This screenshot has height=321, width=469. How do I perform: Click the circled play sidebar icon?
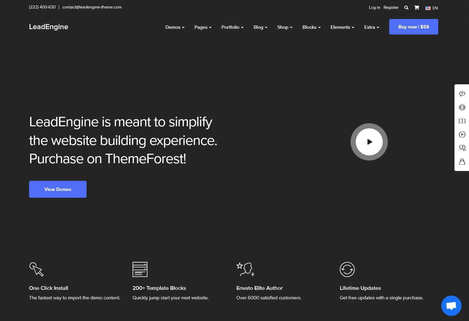pyautogui.click(x=462, y=134)
